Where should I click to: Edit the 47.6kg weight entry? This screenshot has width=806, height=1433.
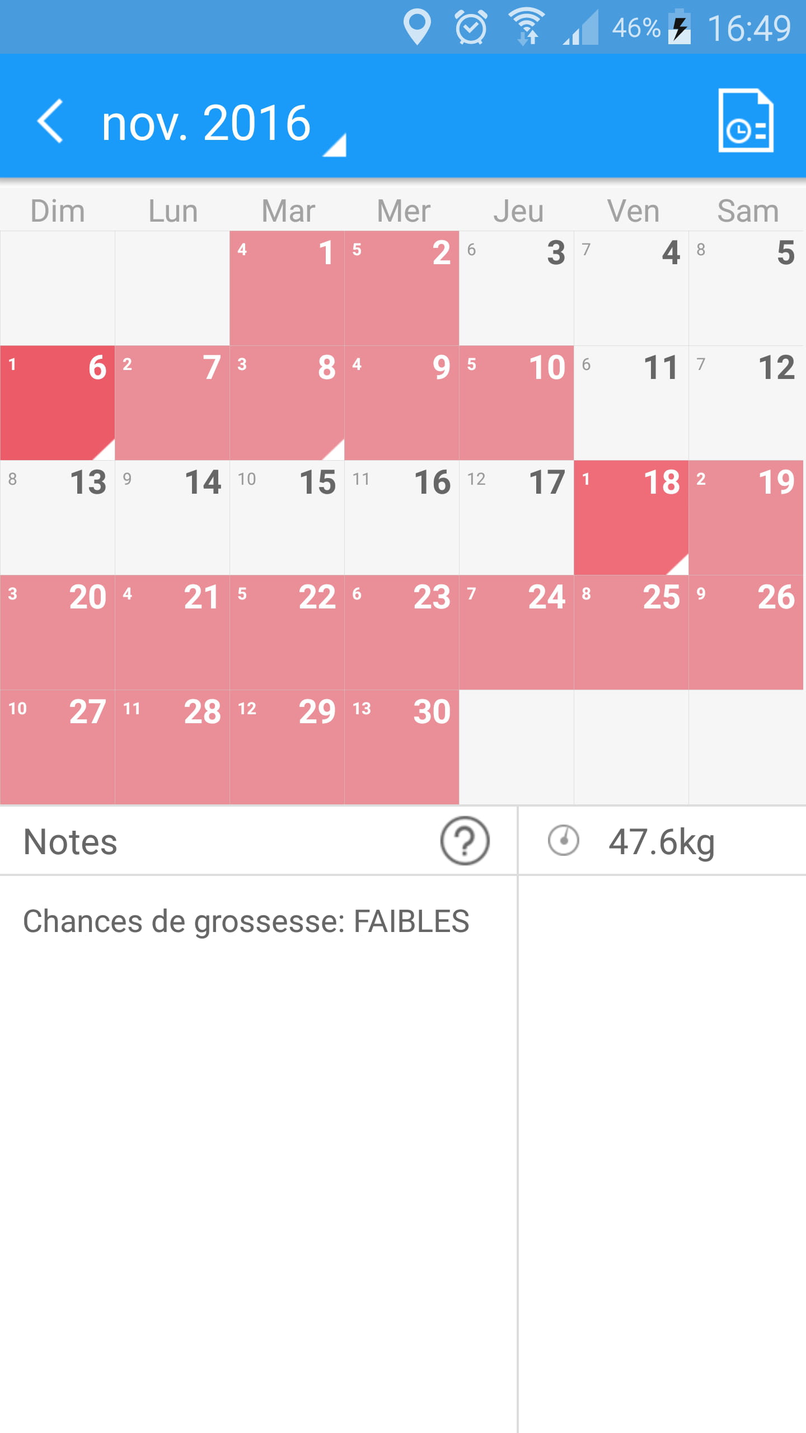(x=662, y=842)
